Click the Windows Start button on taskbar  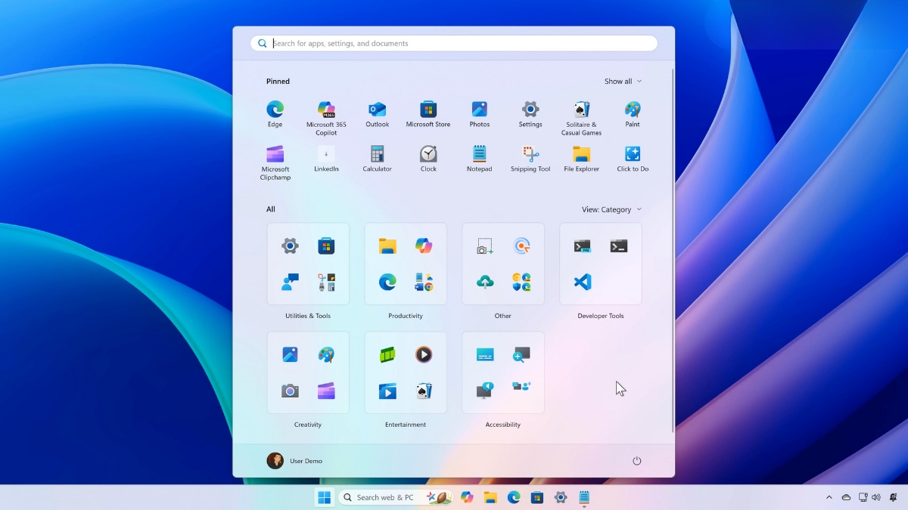(325, 497)
